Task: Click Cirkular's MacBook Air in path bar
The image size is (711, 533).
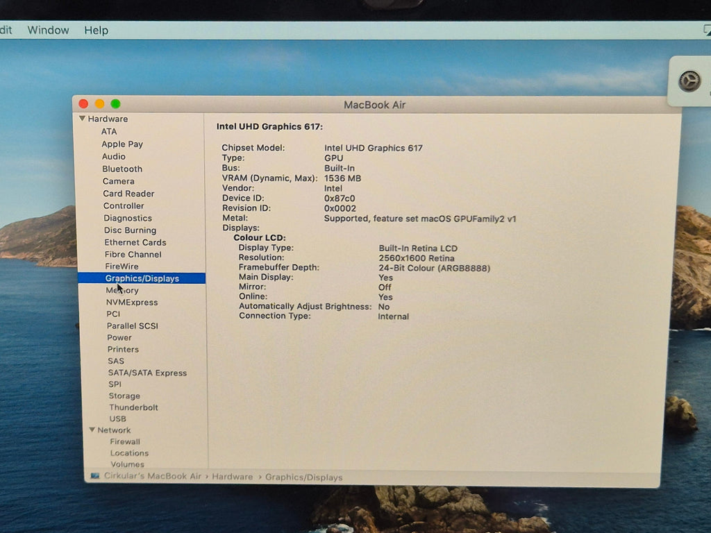Action: pyautogui.click(x=152, y=476)
